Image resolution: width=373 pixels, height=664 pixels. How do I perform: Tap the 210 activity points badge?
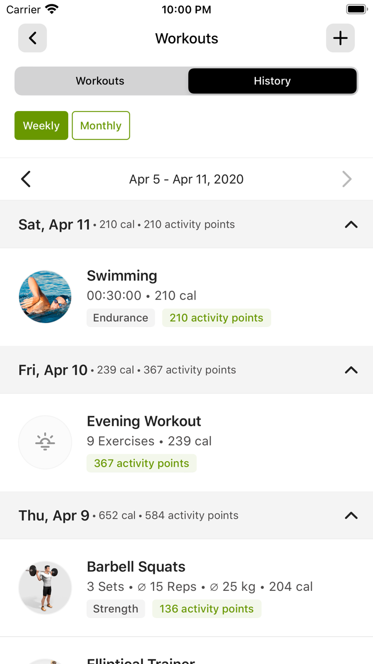[x=216, y=318]
